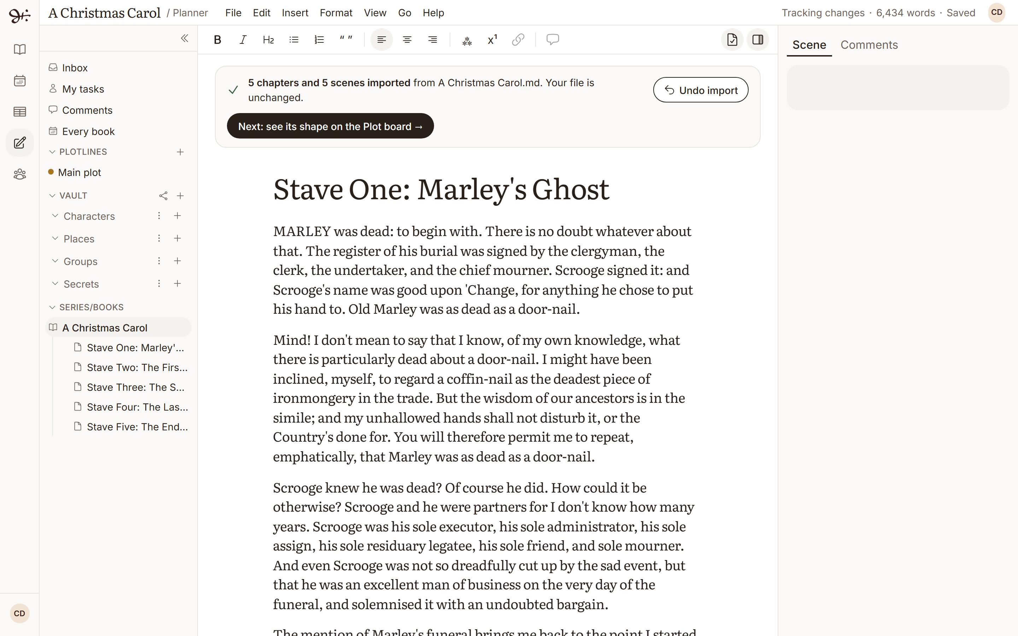
Task: Open the Insert menu
Action: coord(295,13)
